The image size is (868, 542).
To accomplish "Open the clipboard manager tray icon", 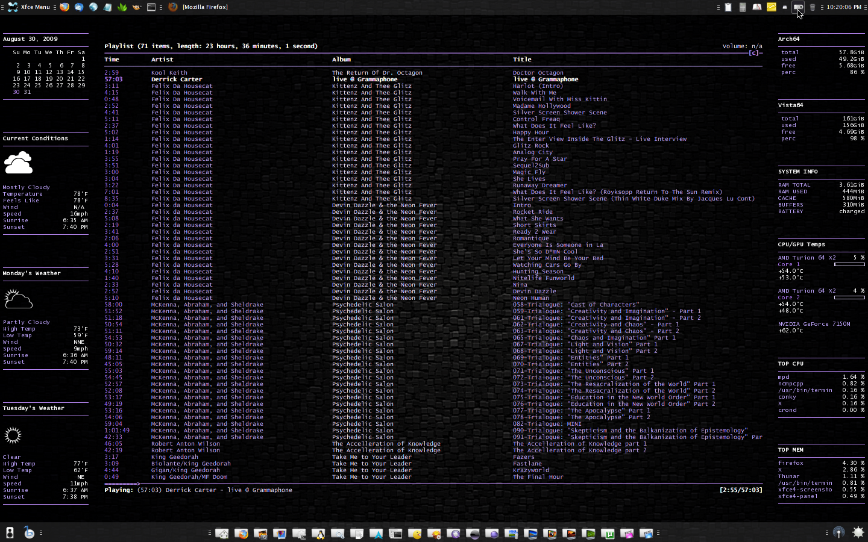I will click(728, 7).
